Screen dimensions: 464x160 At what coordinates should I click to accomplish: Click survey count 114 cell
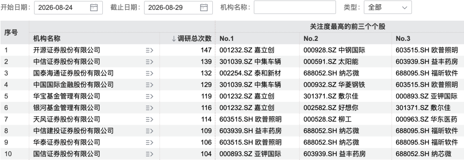[x=206, y=119]
